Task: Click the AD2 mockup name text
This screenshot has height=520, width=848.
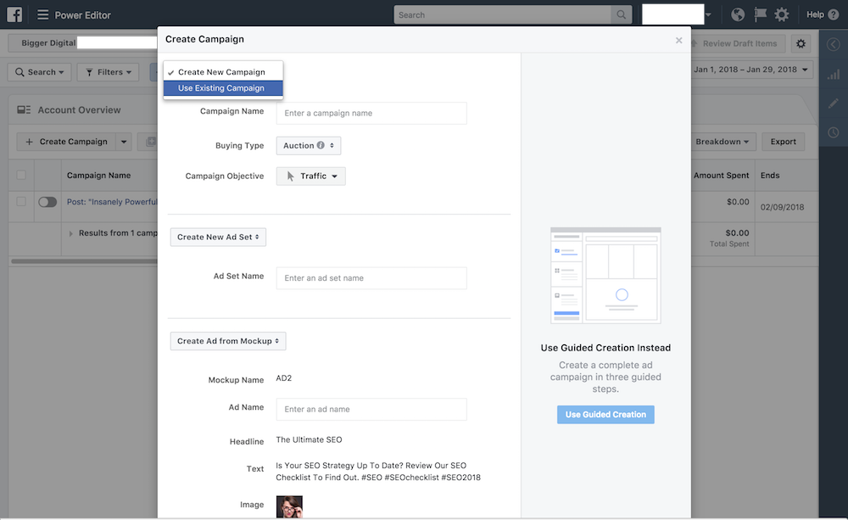Action: (x=284, y=378)
